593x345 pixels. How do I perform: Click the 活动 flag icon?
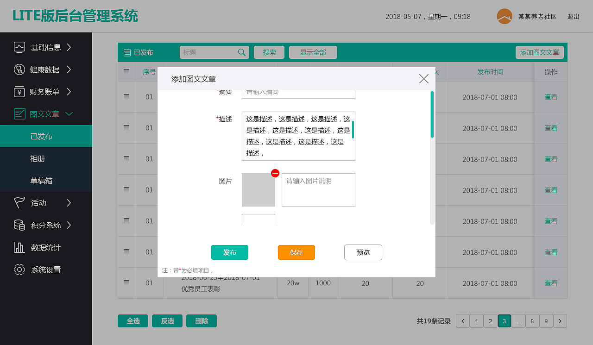pyautogui.click(x=19, y=203)
